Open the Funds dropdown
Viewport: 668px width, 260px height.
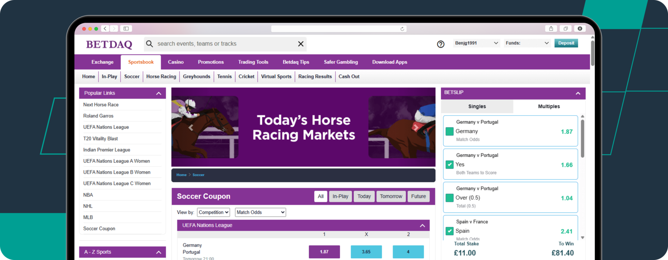tap(527, 43)
